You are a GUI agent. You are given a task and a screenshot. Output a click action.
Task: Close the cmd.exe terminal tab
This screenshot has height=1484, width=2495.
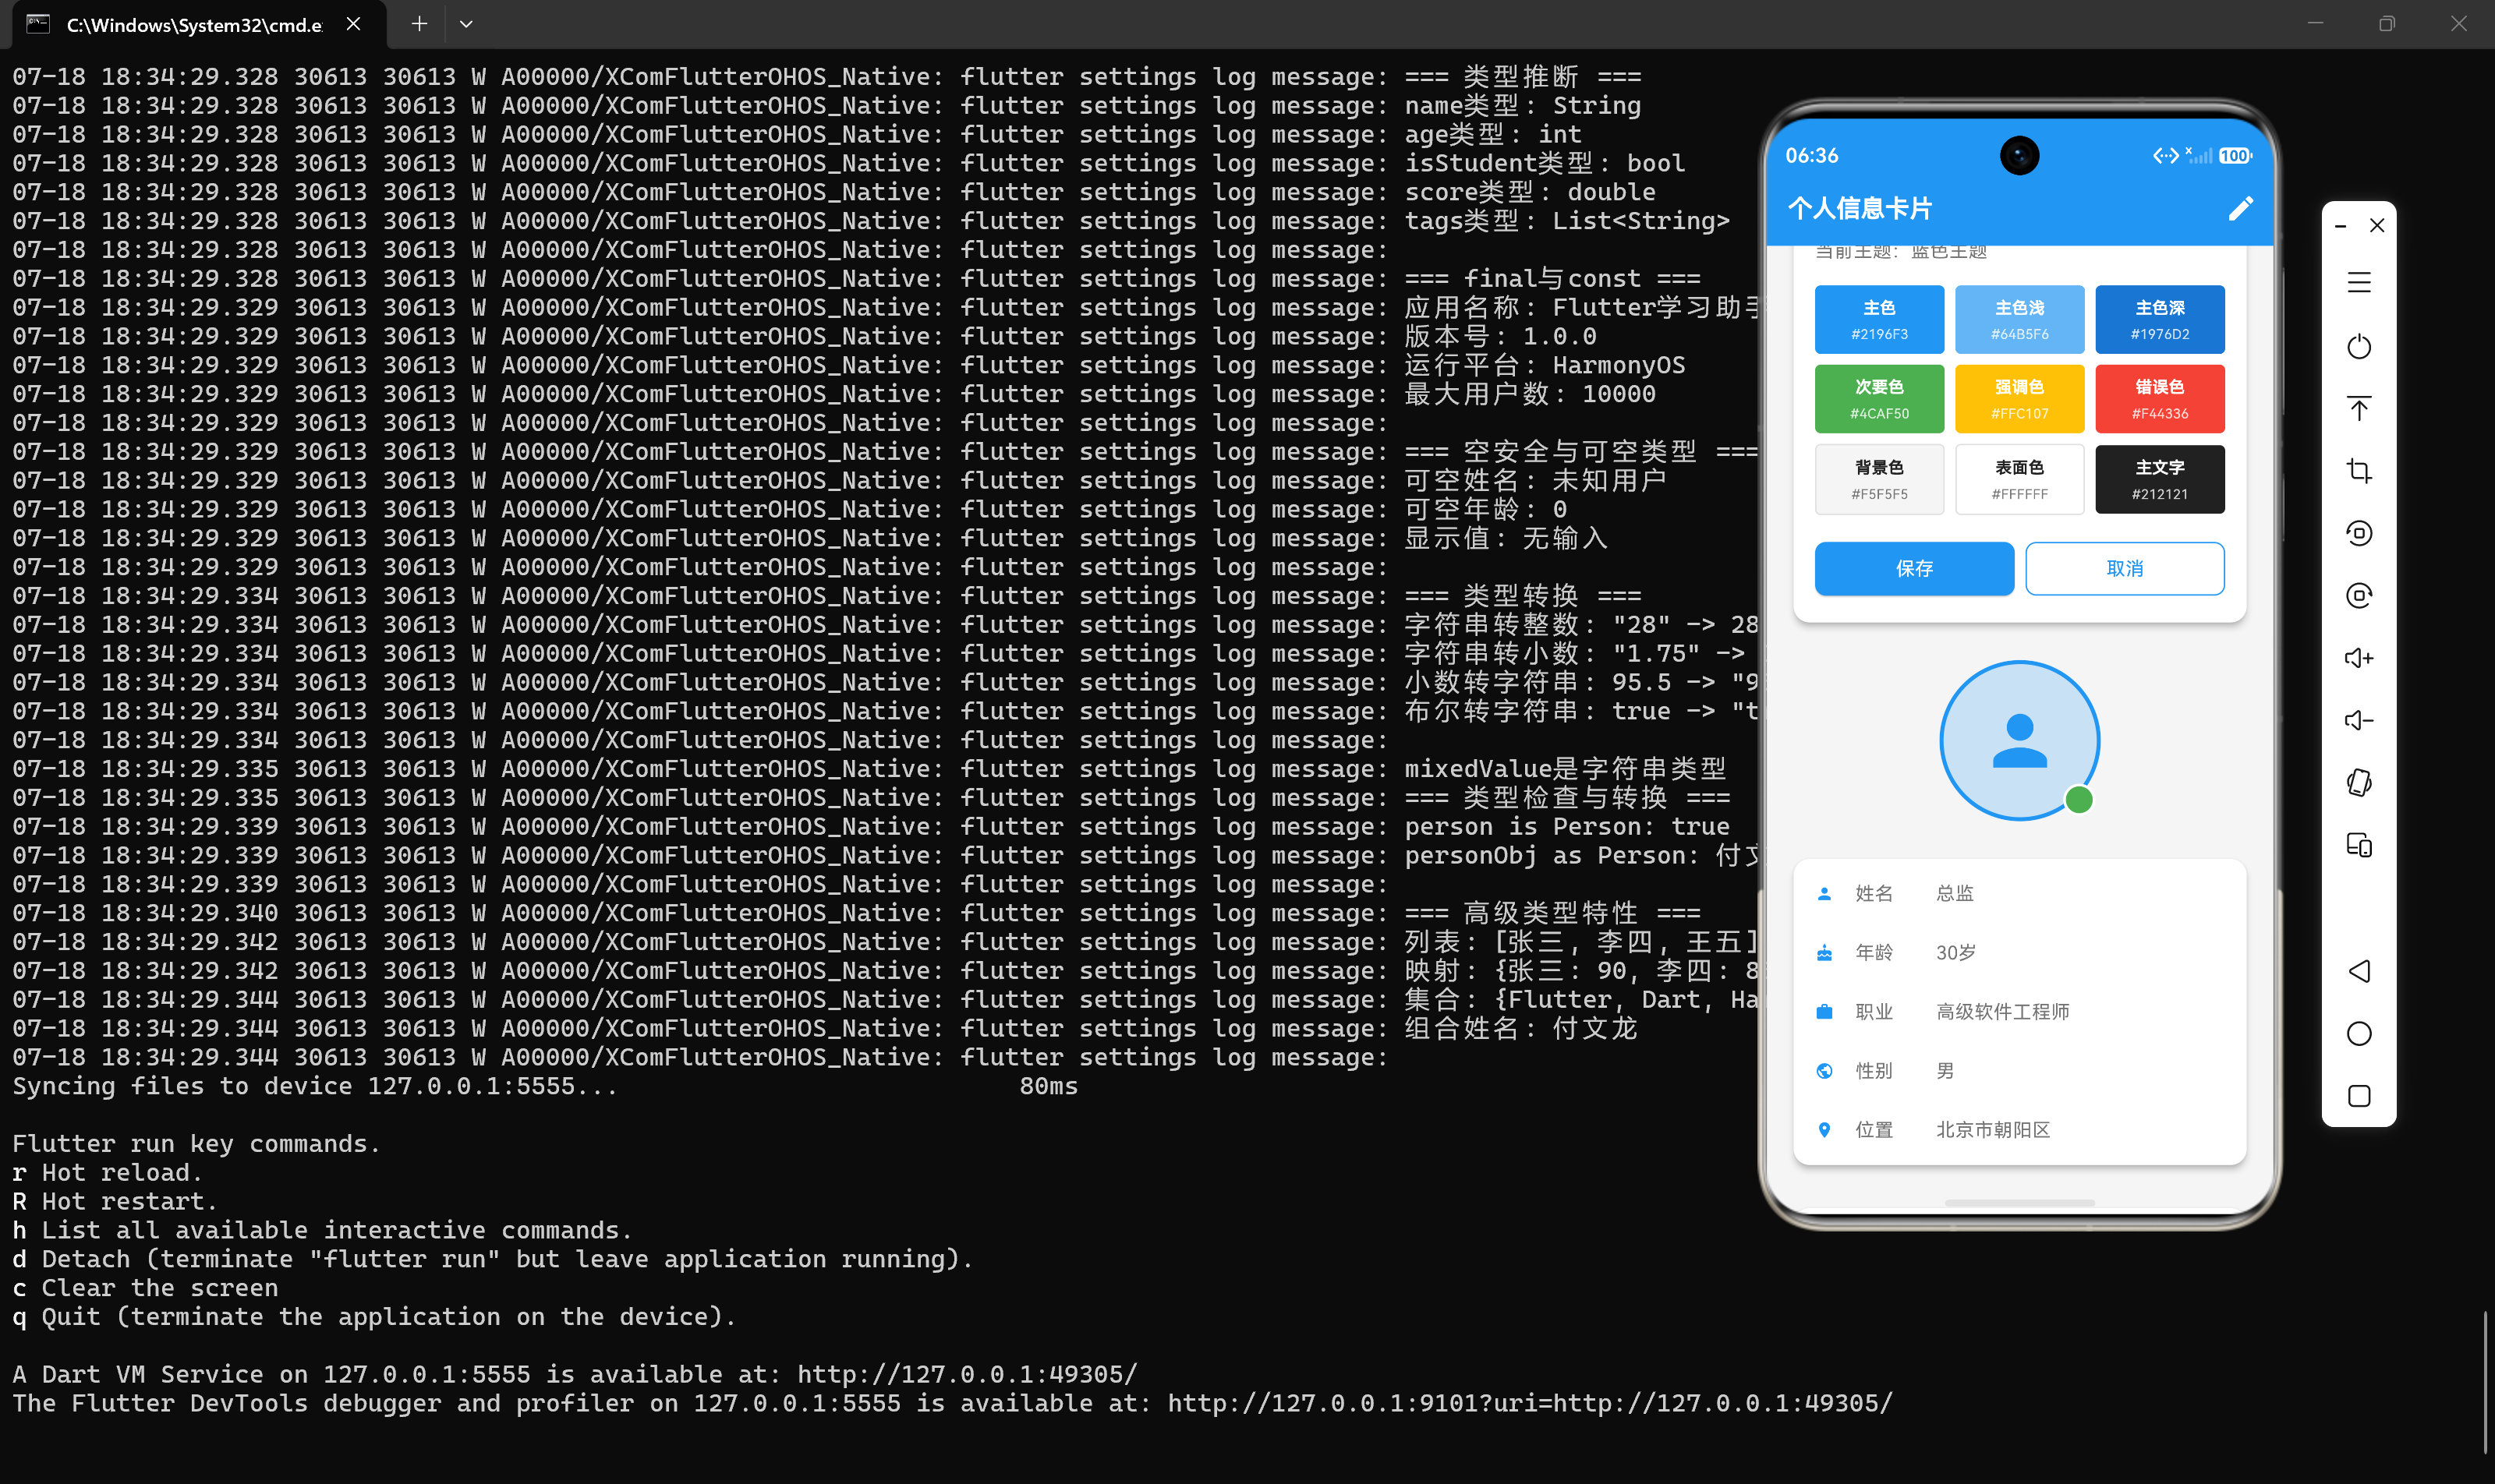point(353,24)
